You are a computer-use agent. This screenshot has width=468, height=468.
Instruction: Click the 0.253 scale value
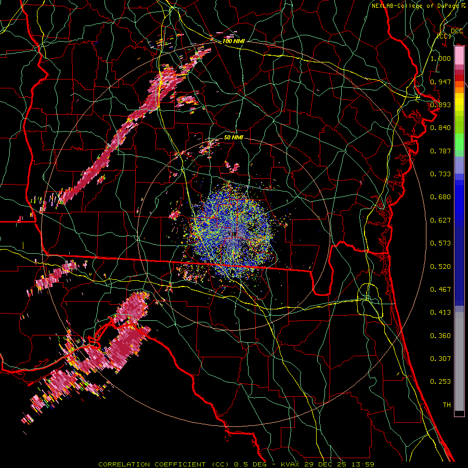tap(440, 382)
